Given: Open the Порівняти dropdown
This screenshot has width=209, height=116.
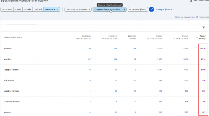Looking at the screenshot, I should click(x=52, y=9).
